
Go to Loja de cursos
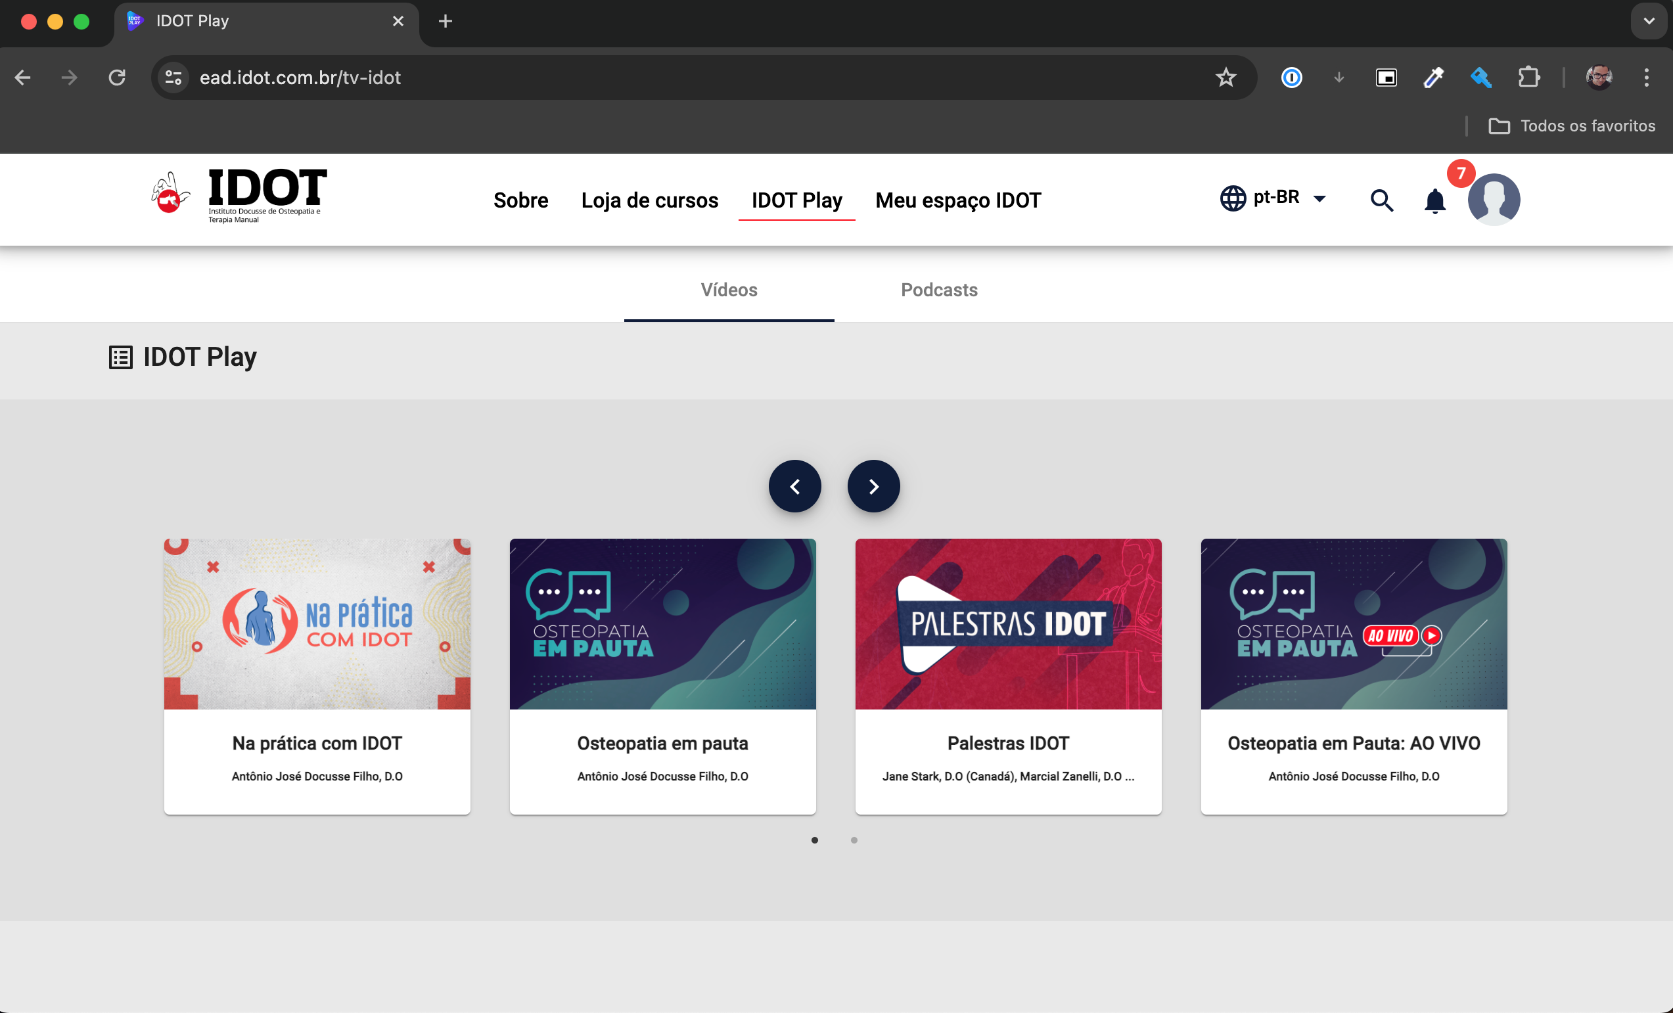[649, 200]
